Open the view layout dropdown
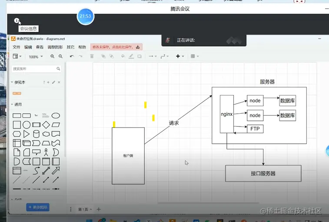The image size is (329, 222). pyautogui.click(x=17, y=56)
